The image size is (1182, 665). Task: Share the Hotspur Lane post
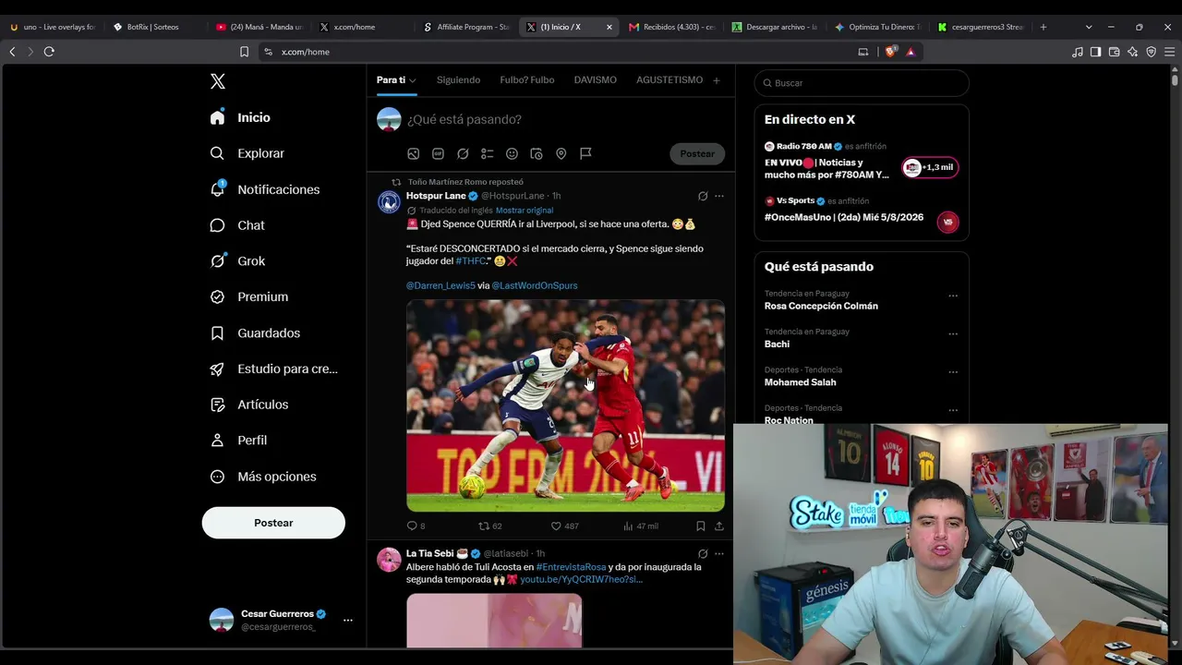[719, 526]
